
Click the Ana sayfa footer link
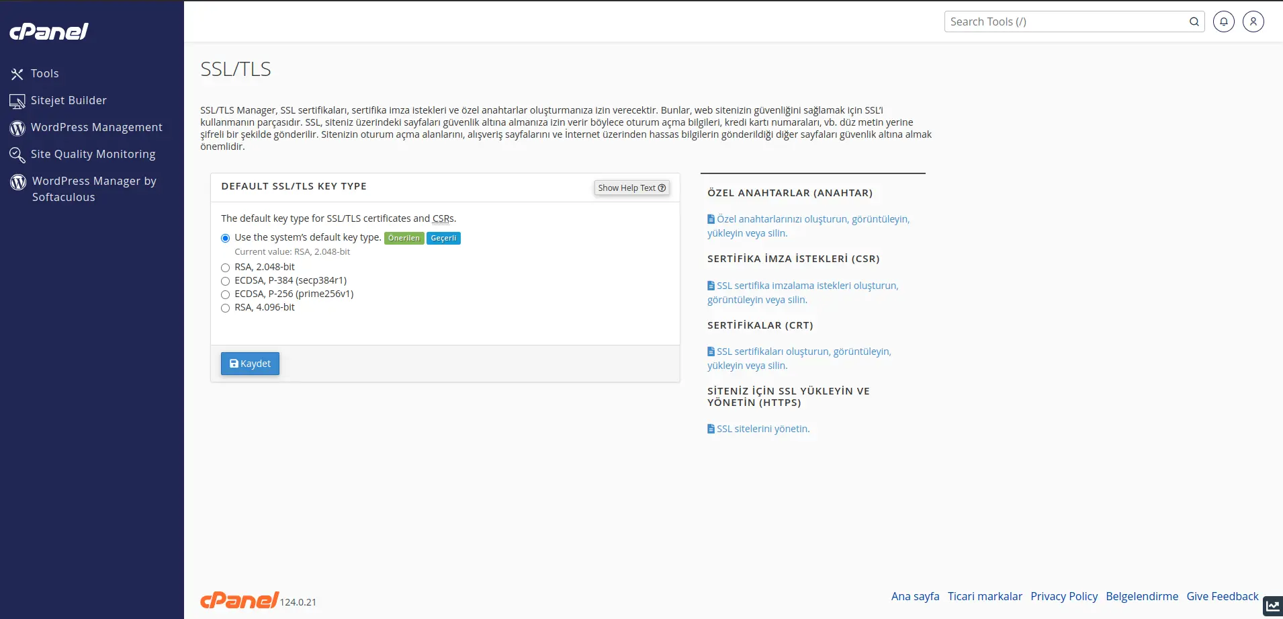[916, 596]
